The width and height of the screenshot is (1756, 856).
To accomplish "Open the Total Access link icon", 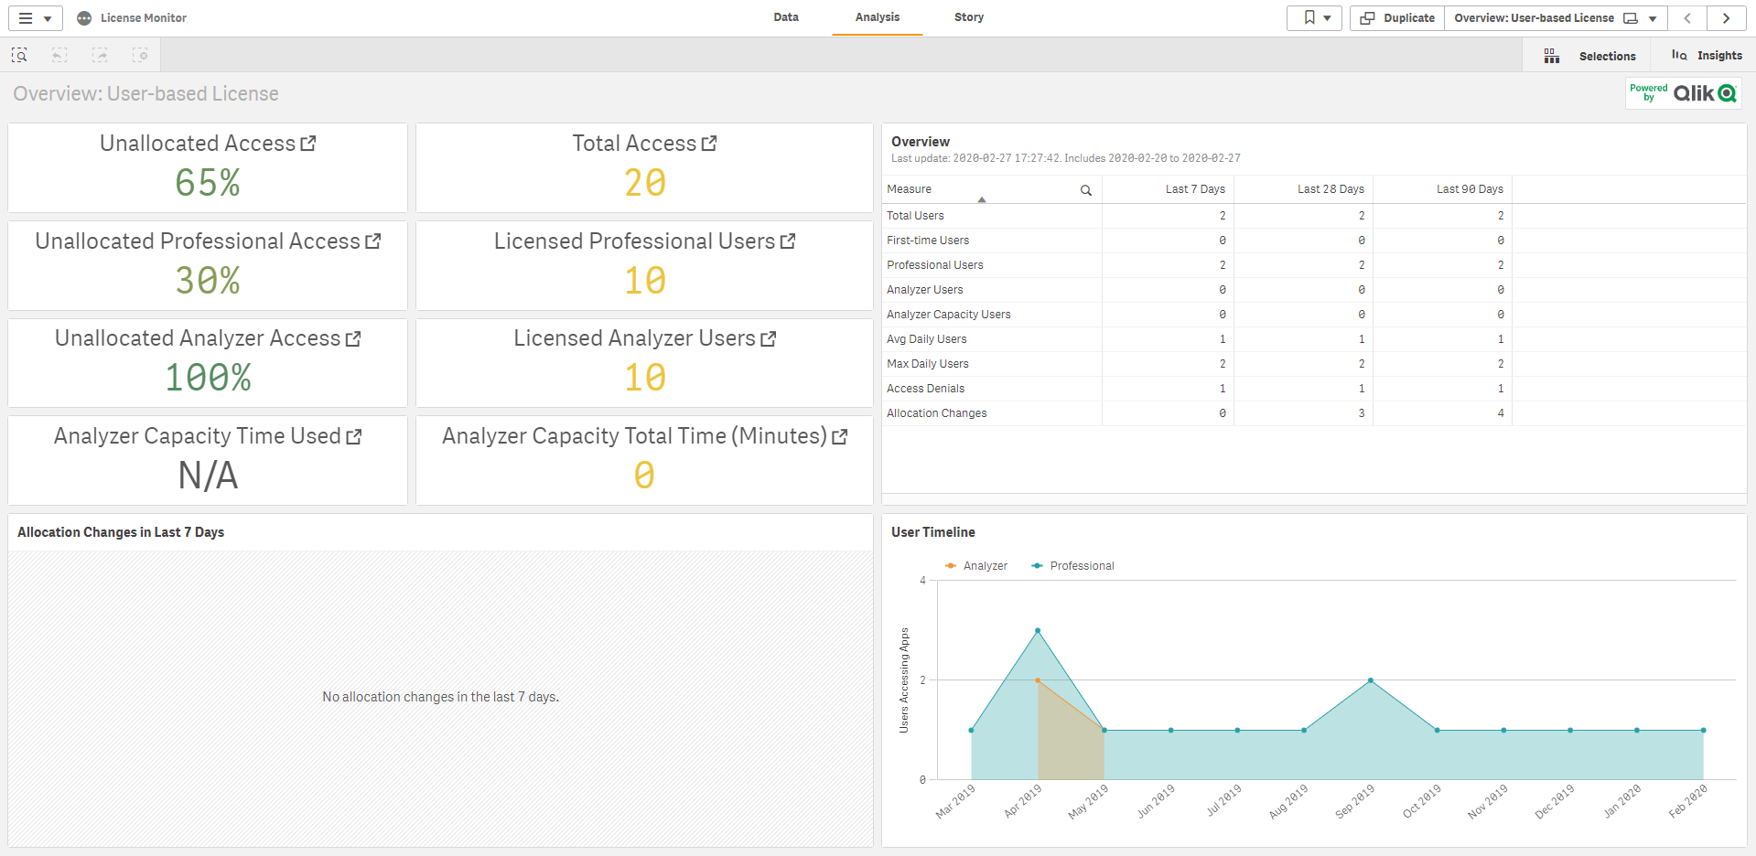I will click(x=709, y=144).
